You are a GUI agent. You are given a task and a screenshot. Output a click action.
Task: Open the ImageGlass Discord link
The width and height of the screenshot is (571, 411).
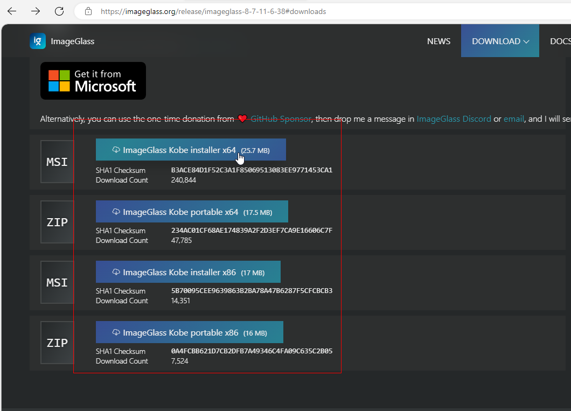click(454, 119)
